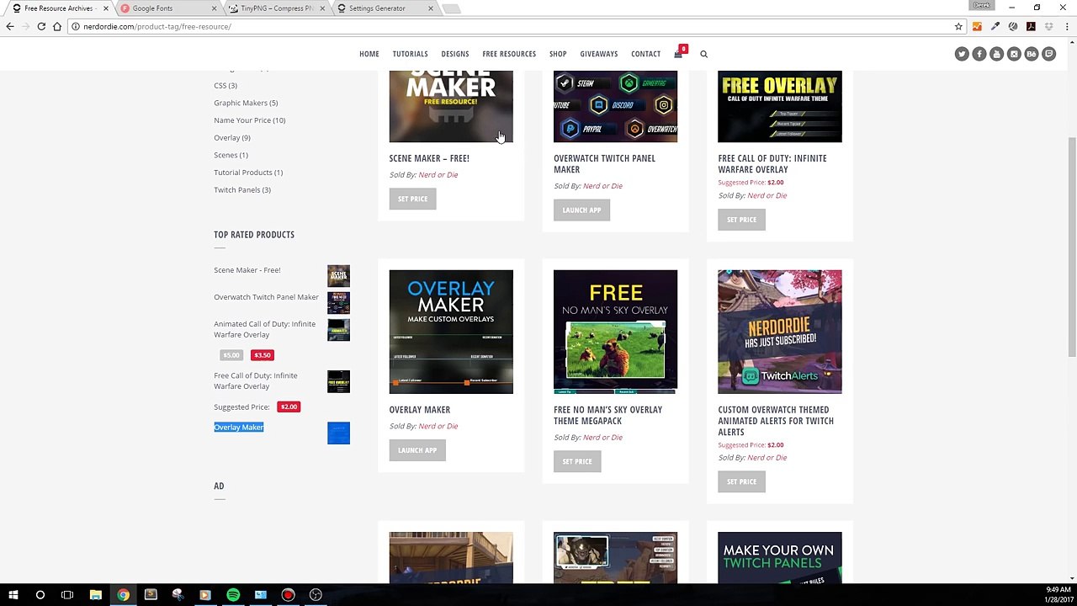Open the Overlay Maker product thumbnail
This screenshot has width=1077, height=606.
451,332
